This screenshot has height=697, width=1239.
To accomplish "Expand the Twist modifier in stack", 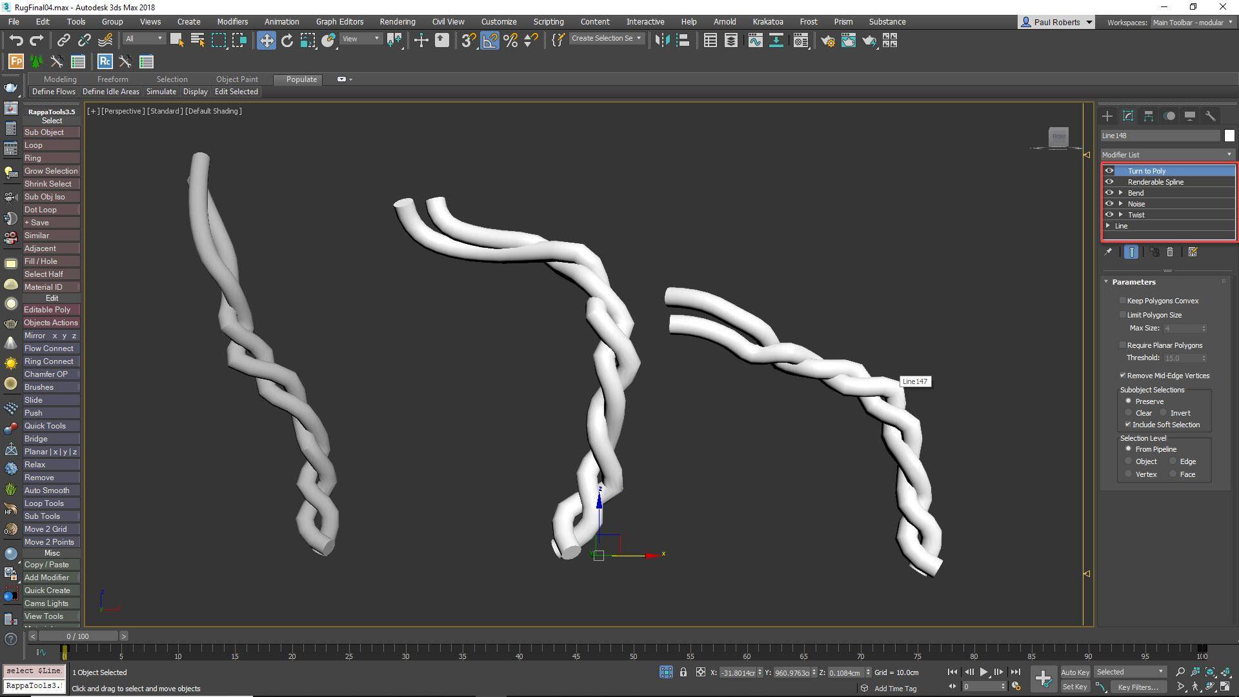I will point(1121,215).
